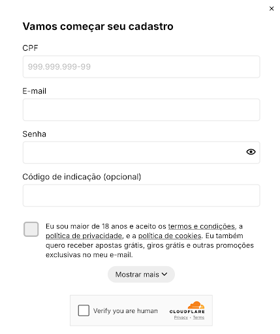Focus the Código de indicação field
Viewport: 280px width, 334px height.
click(142, 195)
